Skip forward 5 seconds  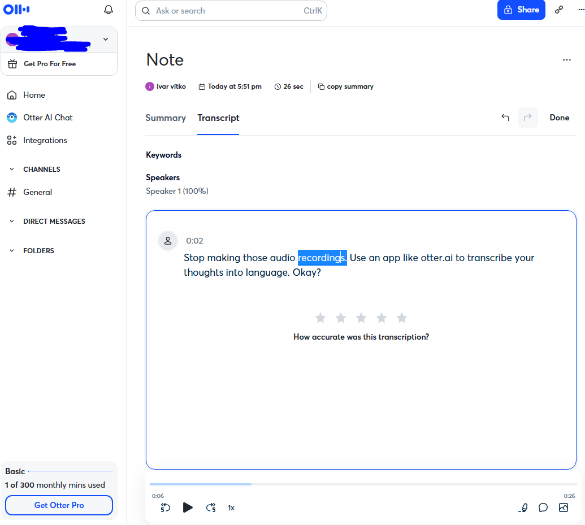[211, 508]
